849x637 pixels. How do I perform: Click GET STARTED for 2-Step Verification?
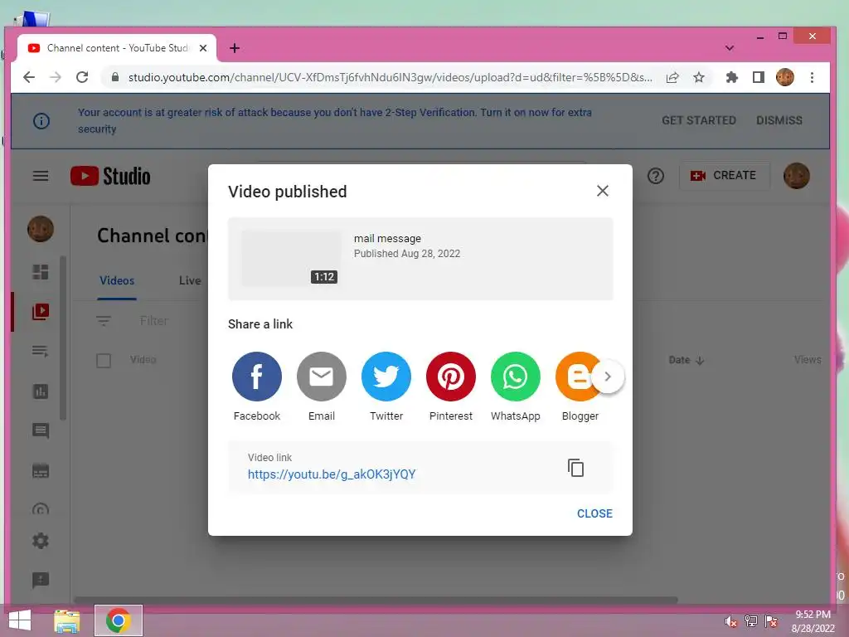[x=698, y=120]
